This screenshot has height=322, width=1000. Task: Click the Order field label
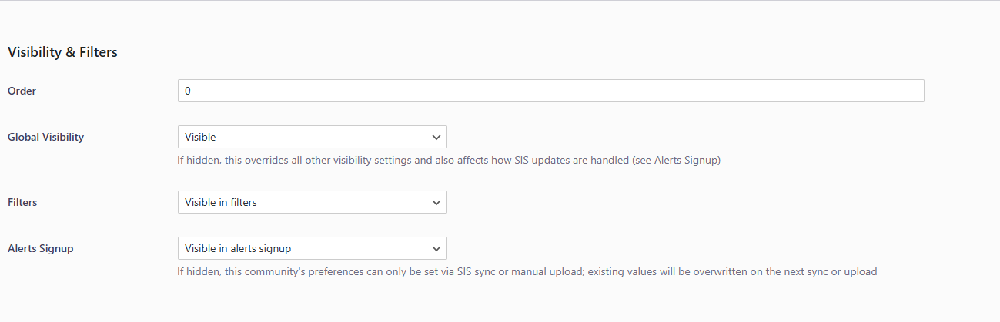click(x=22, y=91)
